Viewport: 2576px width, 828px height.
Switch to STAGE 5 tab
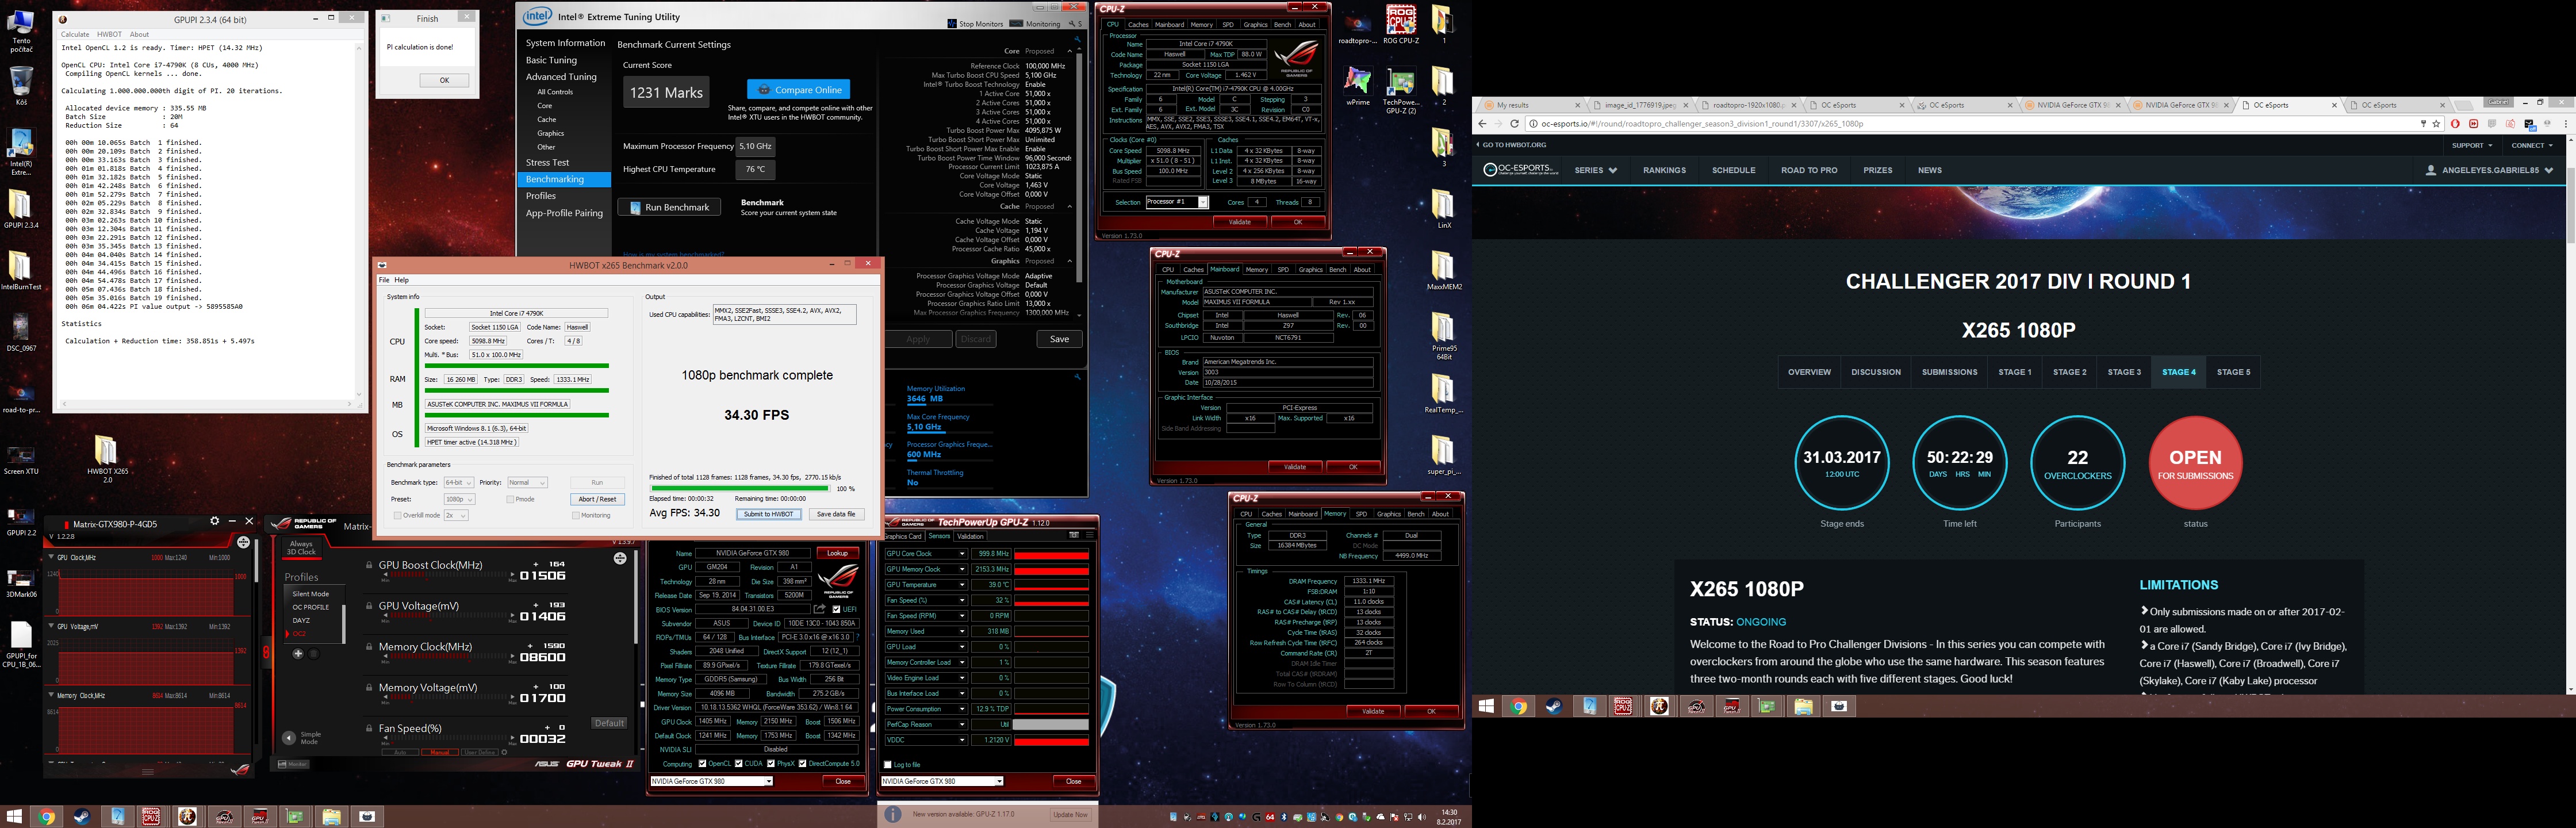pyautogui.click(x=2233, y=372)
